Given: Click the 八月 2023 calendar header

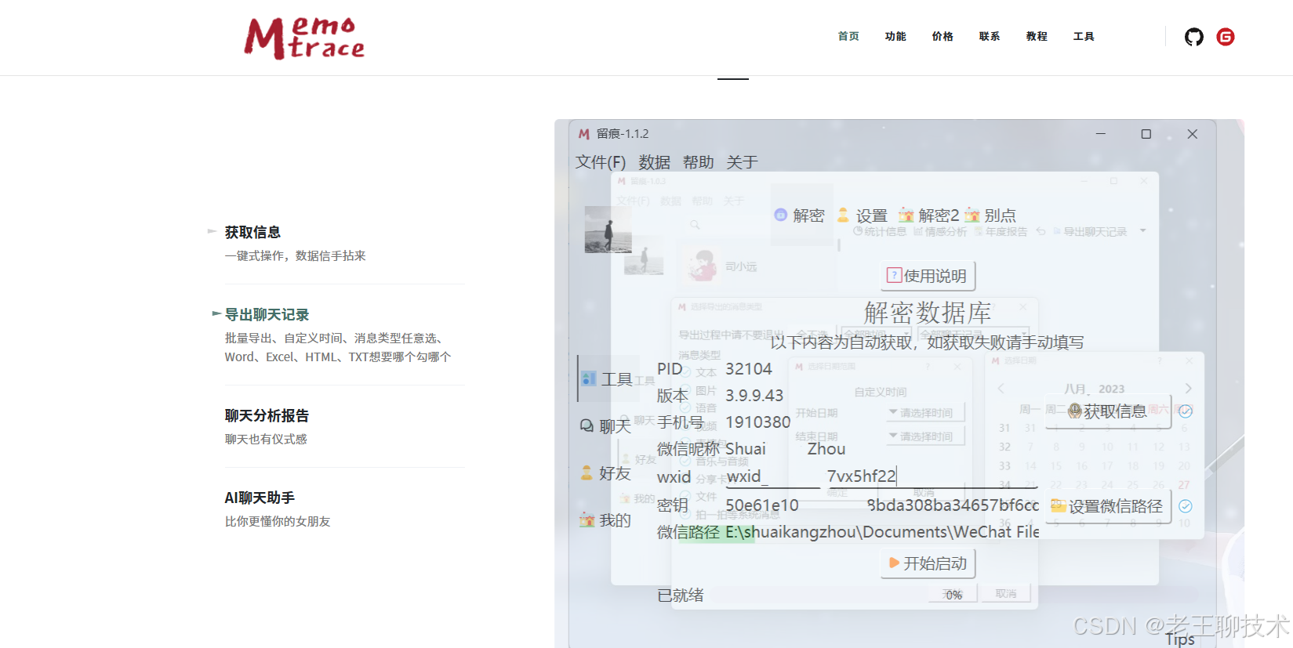Looking at the screenshot, I should (x=1094, y=389).
